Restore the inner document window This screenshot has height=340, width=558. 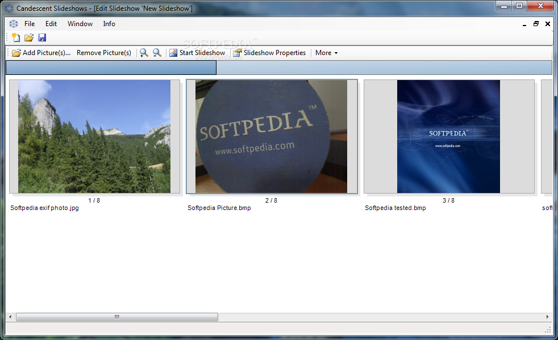point(536,24)
